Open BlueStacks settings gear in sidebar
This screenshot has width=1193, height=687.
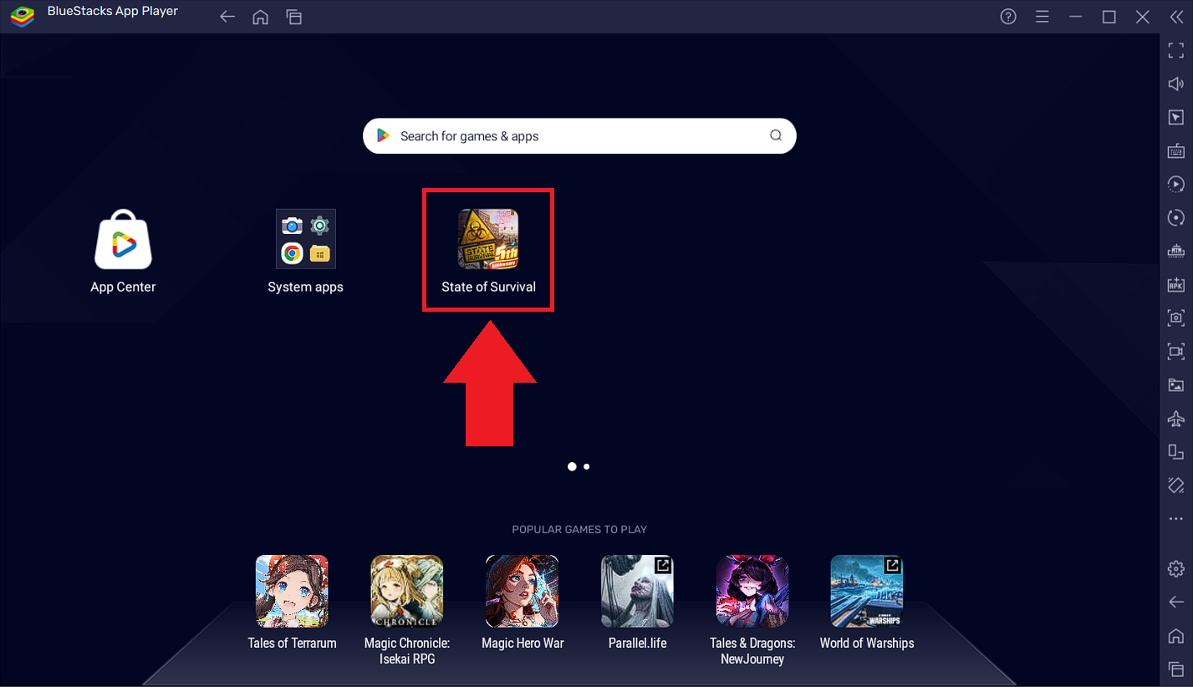1176,568
